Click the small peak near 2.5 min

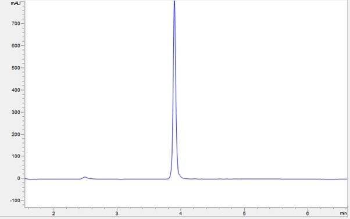(85, 178)
